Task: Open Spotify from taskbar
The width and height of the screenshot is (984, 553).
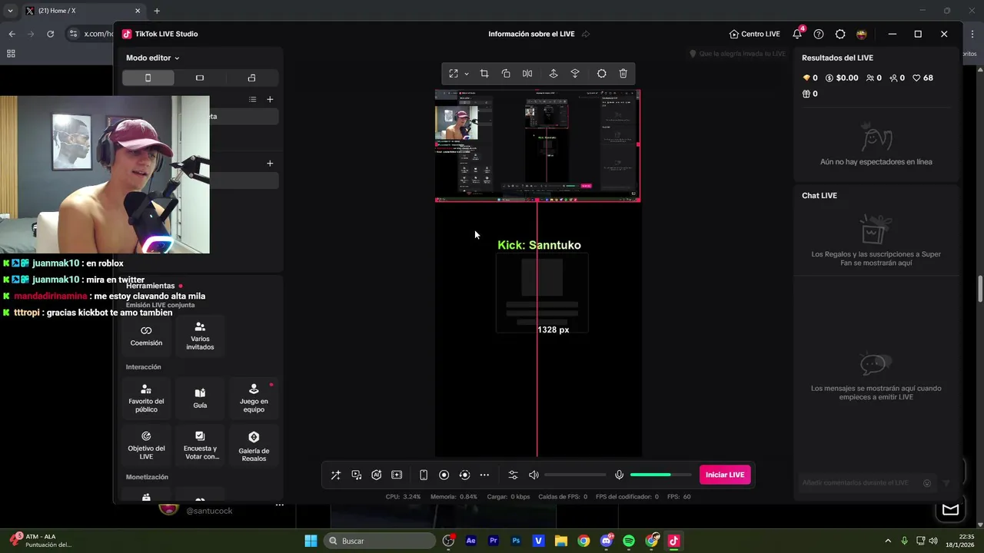Action: [x=629, y=541]
